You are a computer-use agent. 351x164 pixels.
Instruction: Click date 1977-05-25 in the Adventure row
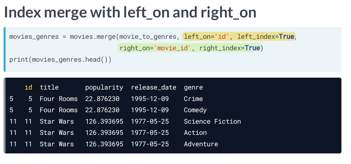(x=150, y=144)
